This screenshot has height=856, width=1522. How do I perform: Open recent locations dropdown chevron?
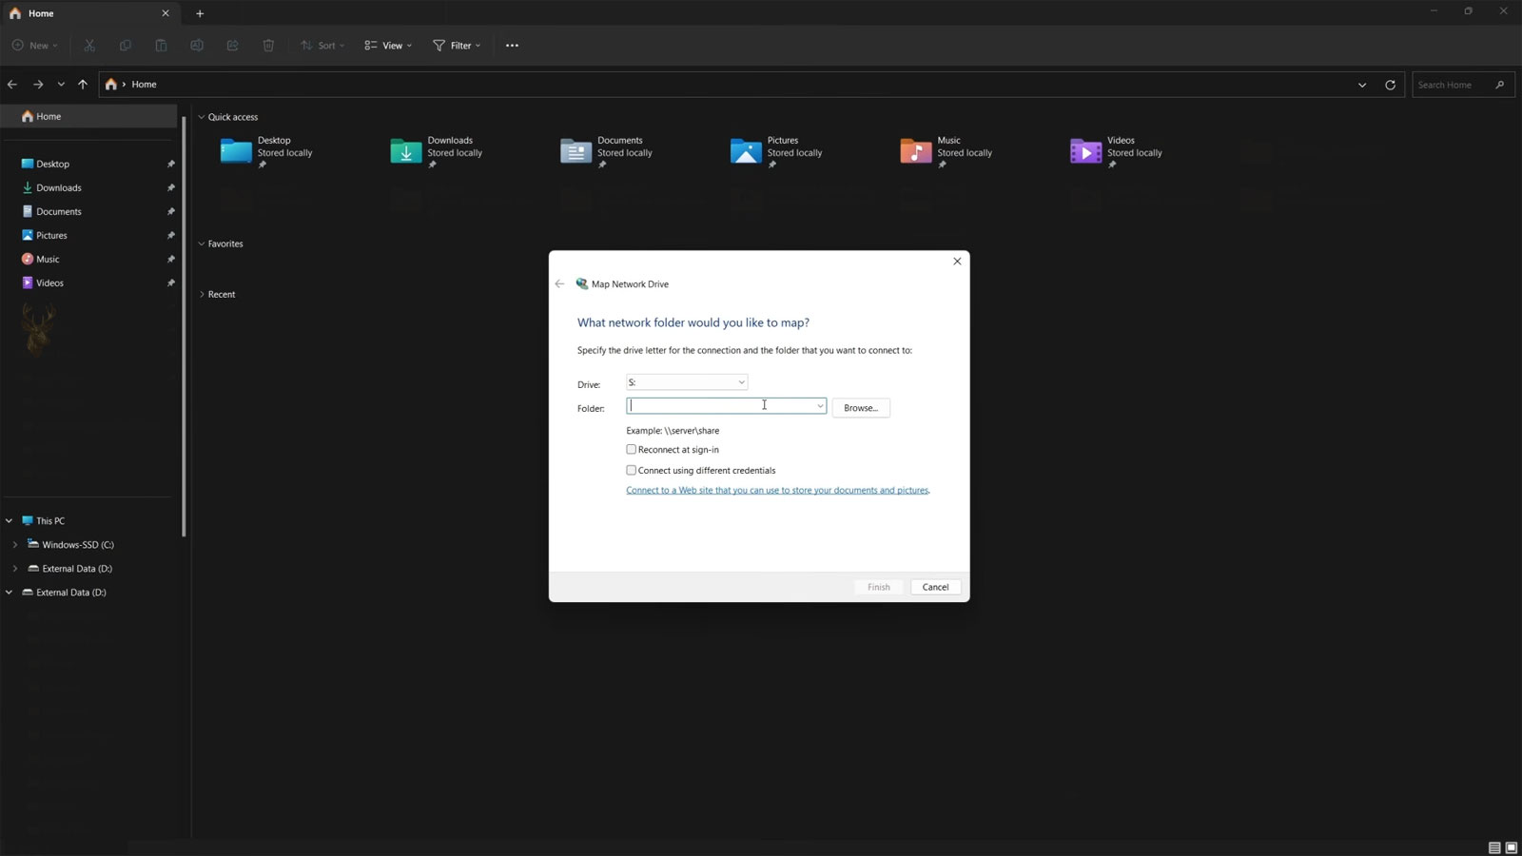(61, 85)
